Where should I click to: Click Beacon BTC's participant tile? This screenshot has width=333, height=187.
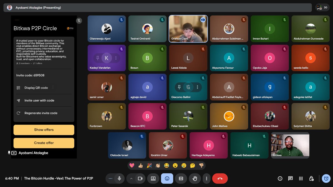tap(147, 116)
